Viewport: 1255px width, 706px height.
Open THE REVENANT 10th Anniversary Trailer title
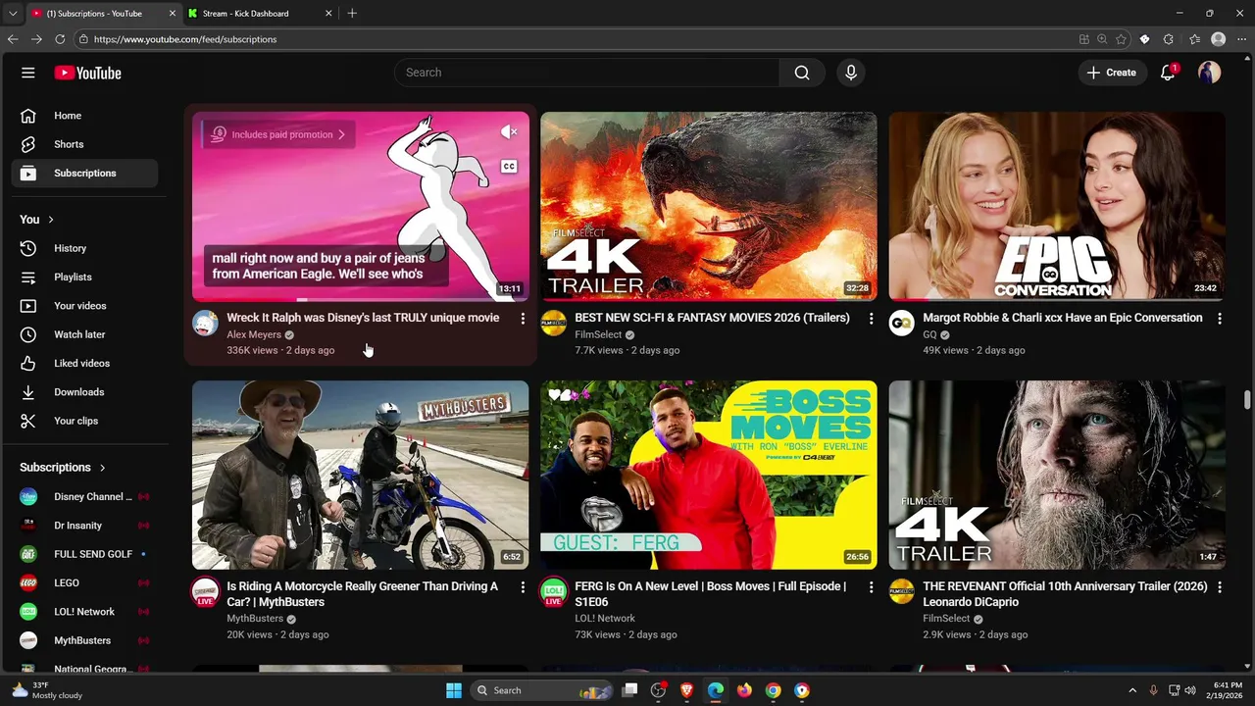1065,594
